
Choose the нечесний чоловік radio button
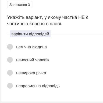(x=10, y=60)
